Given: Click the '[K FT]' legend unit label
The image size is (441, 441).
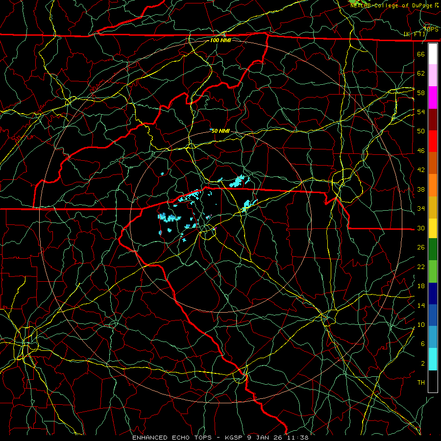Looking at the screenshot, I should click(x=415, y=34).
